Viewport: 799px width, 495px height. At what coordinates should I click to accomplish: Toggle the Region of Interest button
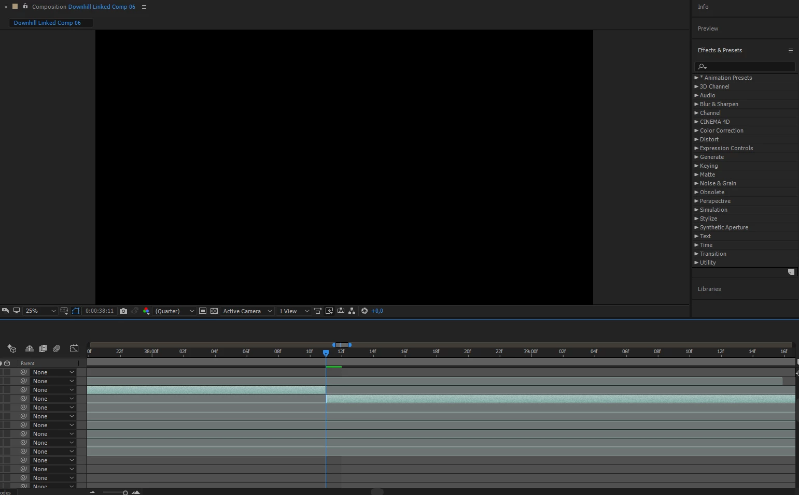pyautogui.click(x=203, y=311)
